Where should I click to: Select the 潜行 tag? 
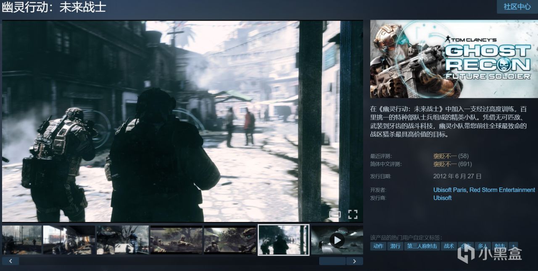[x=395, y=246]
